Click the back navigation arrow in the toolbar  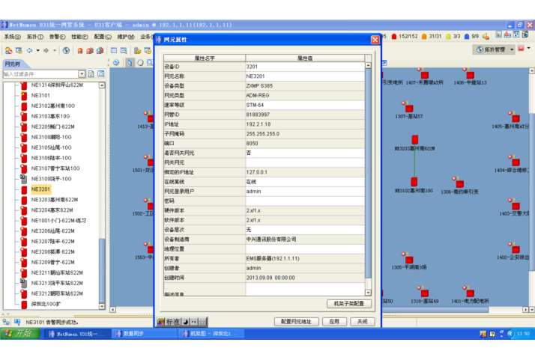[31, 50]
